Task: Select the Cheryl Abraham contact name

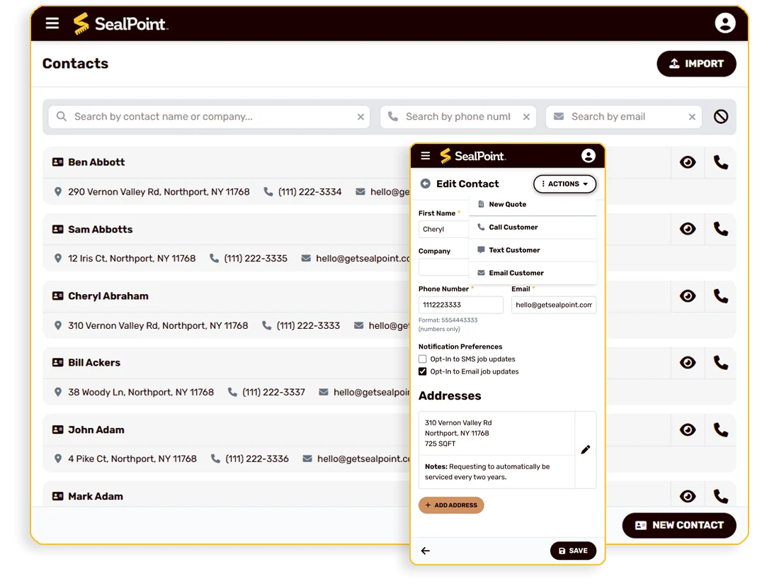Action: click(x=108, y=296)
